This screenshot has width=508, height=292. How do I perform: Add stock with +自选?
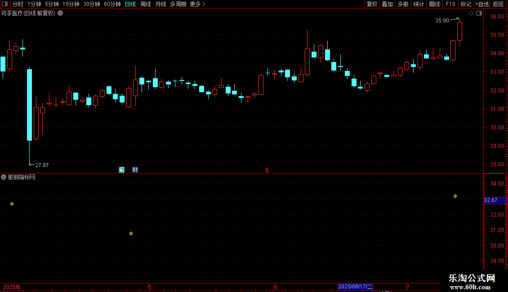[x=482, y=4]
